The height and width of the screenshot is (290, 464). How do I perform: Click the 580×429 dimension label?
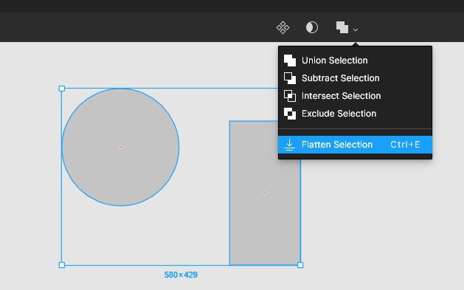[x=181, y=275]
